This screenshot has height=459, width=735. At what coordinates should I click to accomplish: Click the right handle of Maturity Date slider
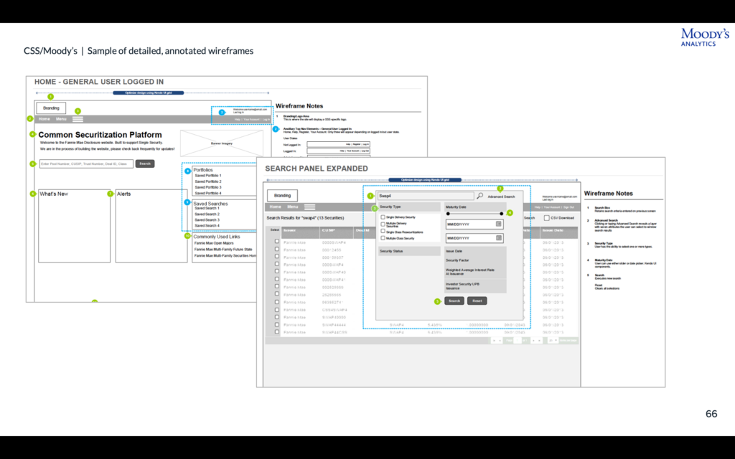[x=502, y=214]
